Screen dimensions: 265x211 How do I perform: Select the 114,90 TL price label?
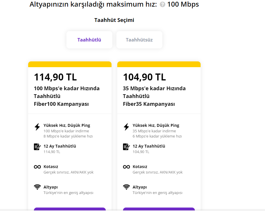pos(55,77)
